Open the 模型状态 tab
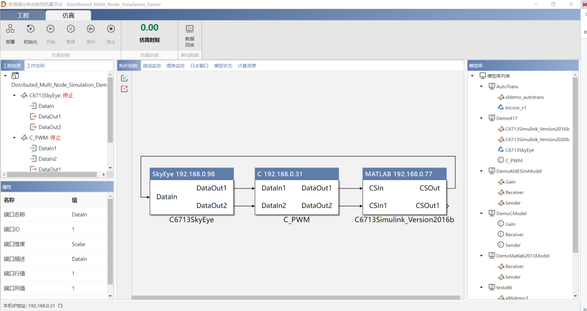 [223, 66]
